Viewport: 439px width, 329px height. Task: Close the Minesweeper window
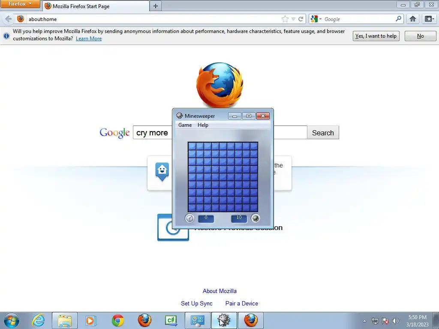click(x=263, y=116)
